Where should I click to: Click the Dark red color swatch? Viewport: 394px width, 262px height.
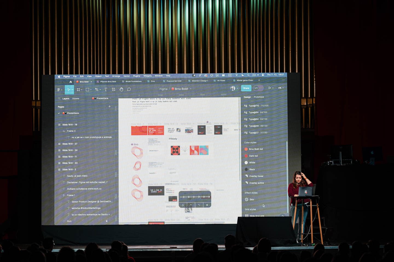pyautogui.click(x=246, y=156)
